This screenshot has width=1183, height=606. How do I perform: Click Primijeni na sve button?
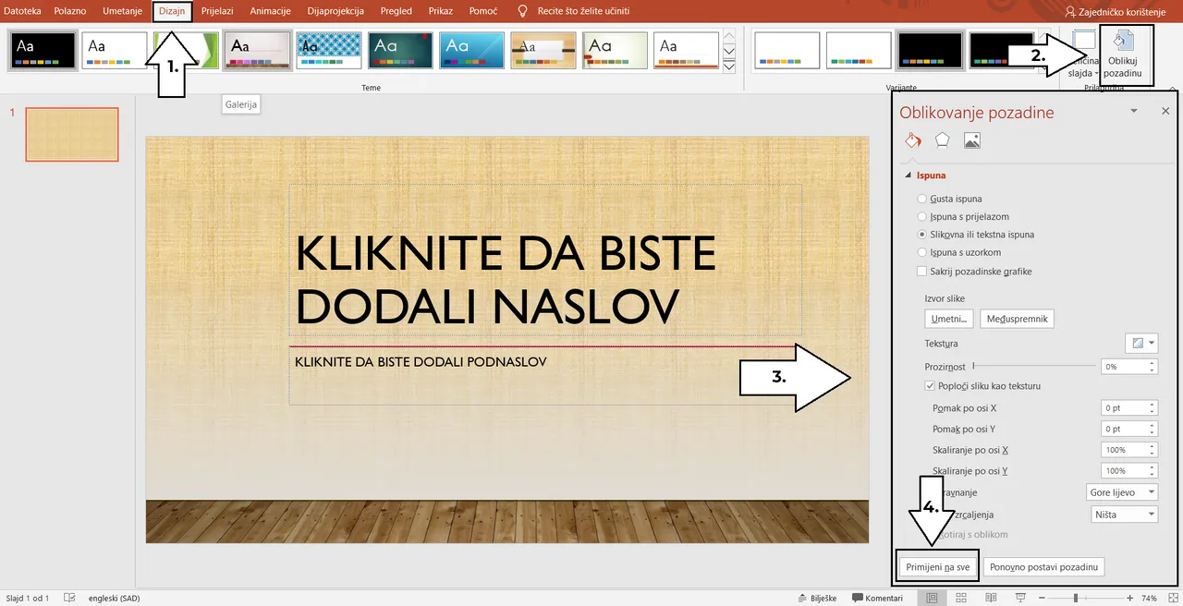pyautogui.click(x=937, y=567)
